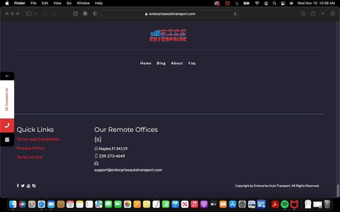Click the address bar URL field
Image resolution: width=340 pixels, height=212 pixels.
[x=170, y=14]
